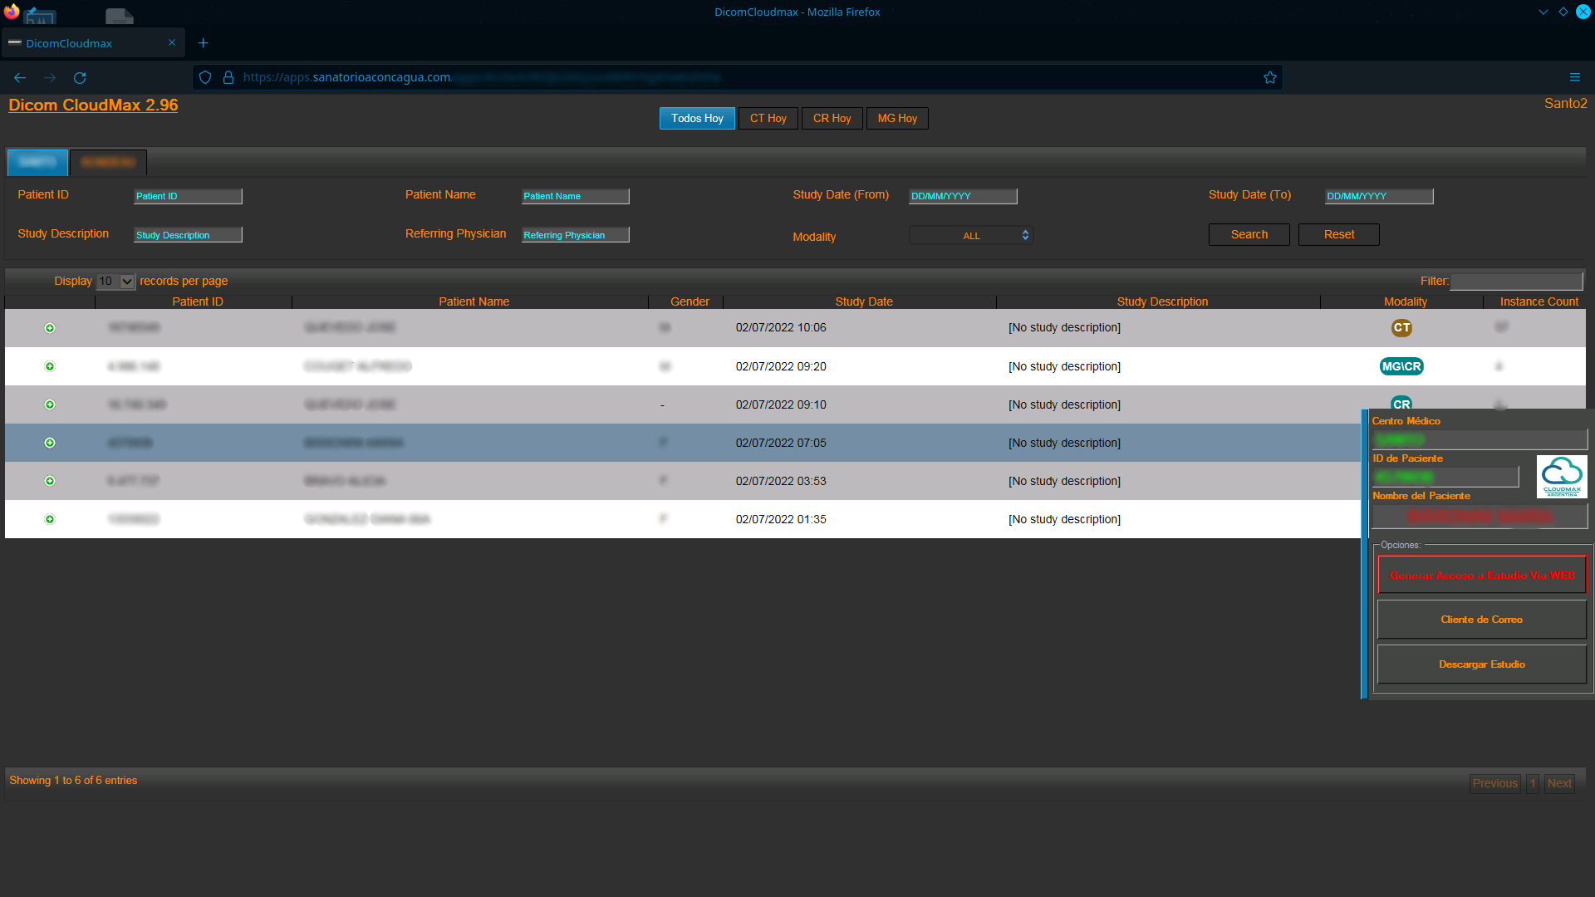Open the tracking protection shield icon
This screenshot has width=1595, height=897.
(x=205, y=77)
